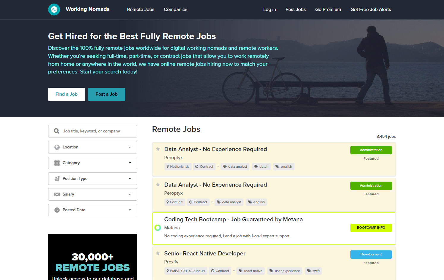Image resolution: width=444 pixels, height=280 pixels.
Task: Click english tag on Netherlands job
Action: coord(284,167)
